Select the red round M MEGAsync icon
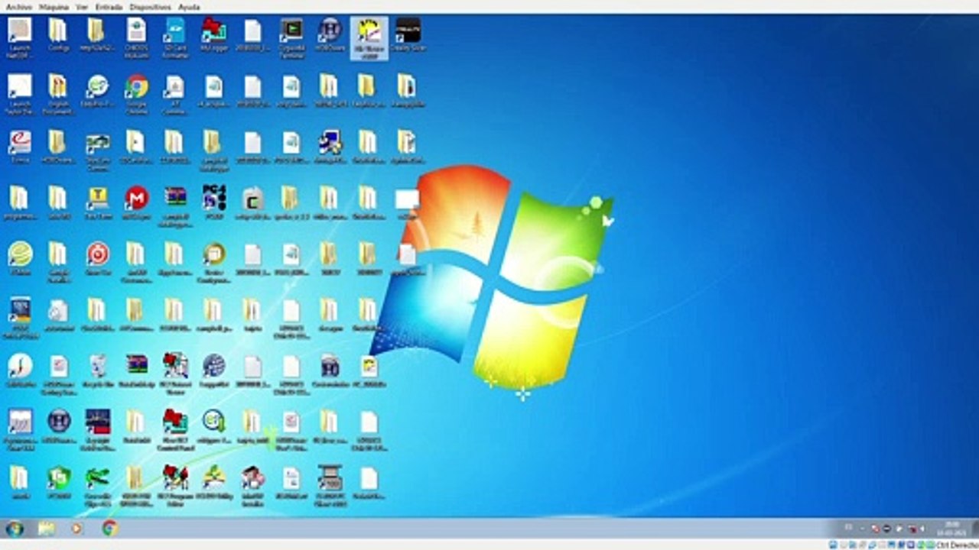The width and height of the screenshot is (979, 550). [x=136, y=204]
